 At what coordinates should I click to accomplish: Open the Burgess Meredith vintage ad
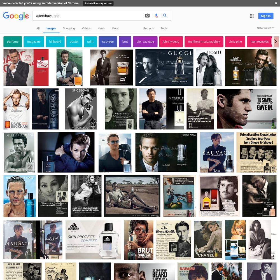point(173,240)
